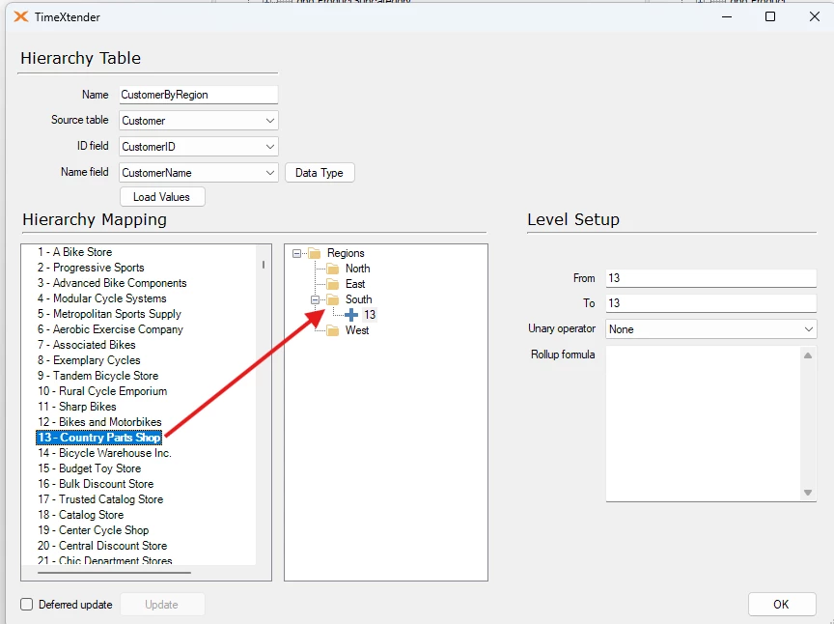
Task: Select the East region node
Action: click(x=355, y=284)
